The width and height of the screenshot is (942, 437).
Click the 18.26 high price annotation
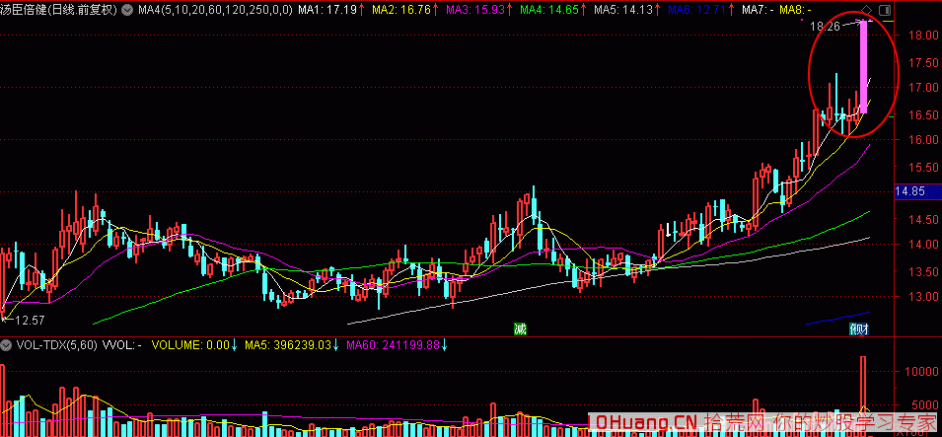pyautogui.click(x=825, y=27)
